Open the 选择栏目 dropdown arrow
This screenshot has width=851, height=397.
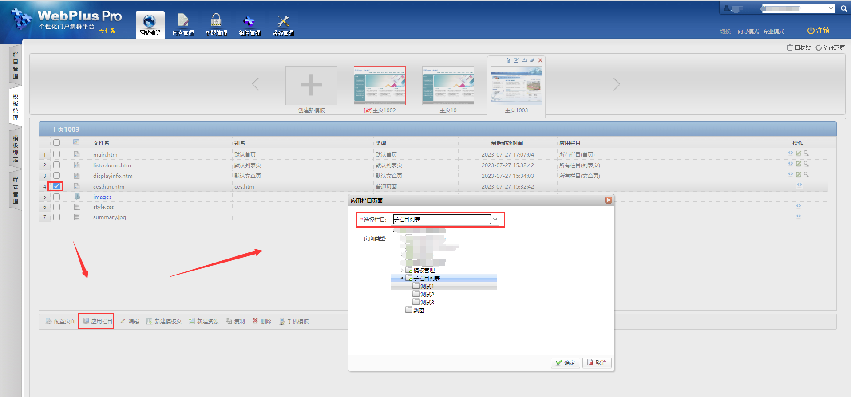[495, 220]
